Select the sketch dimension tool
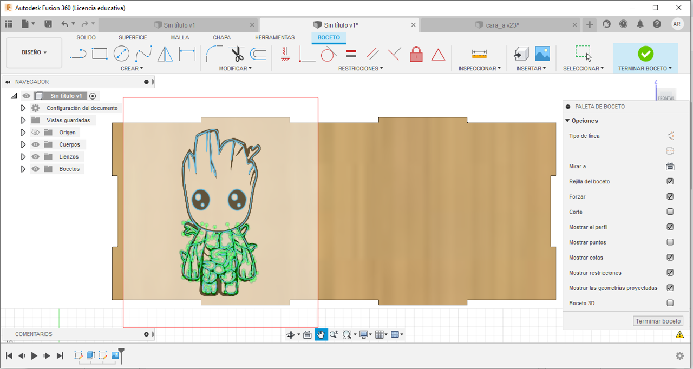 [x=187, y=54]
